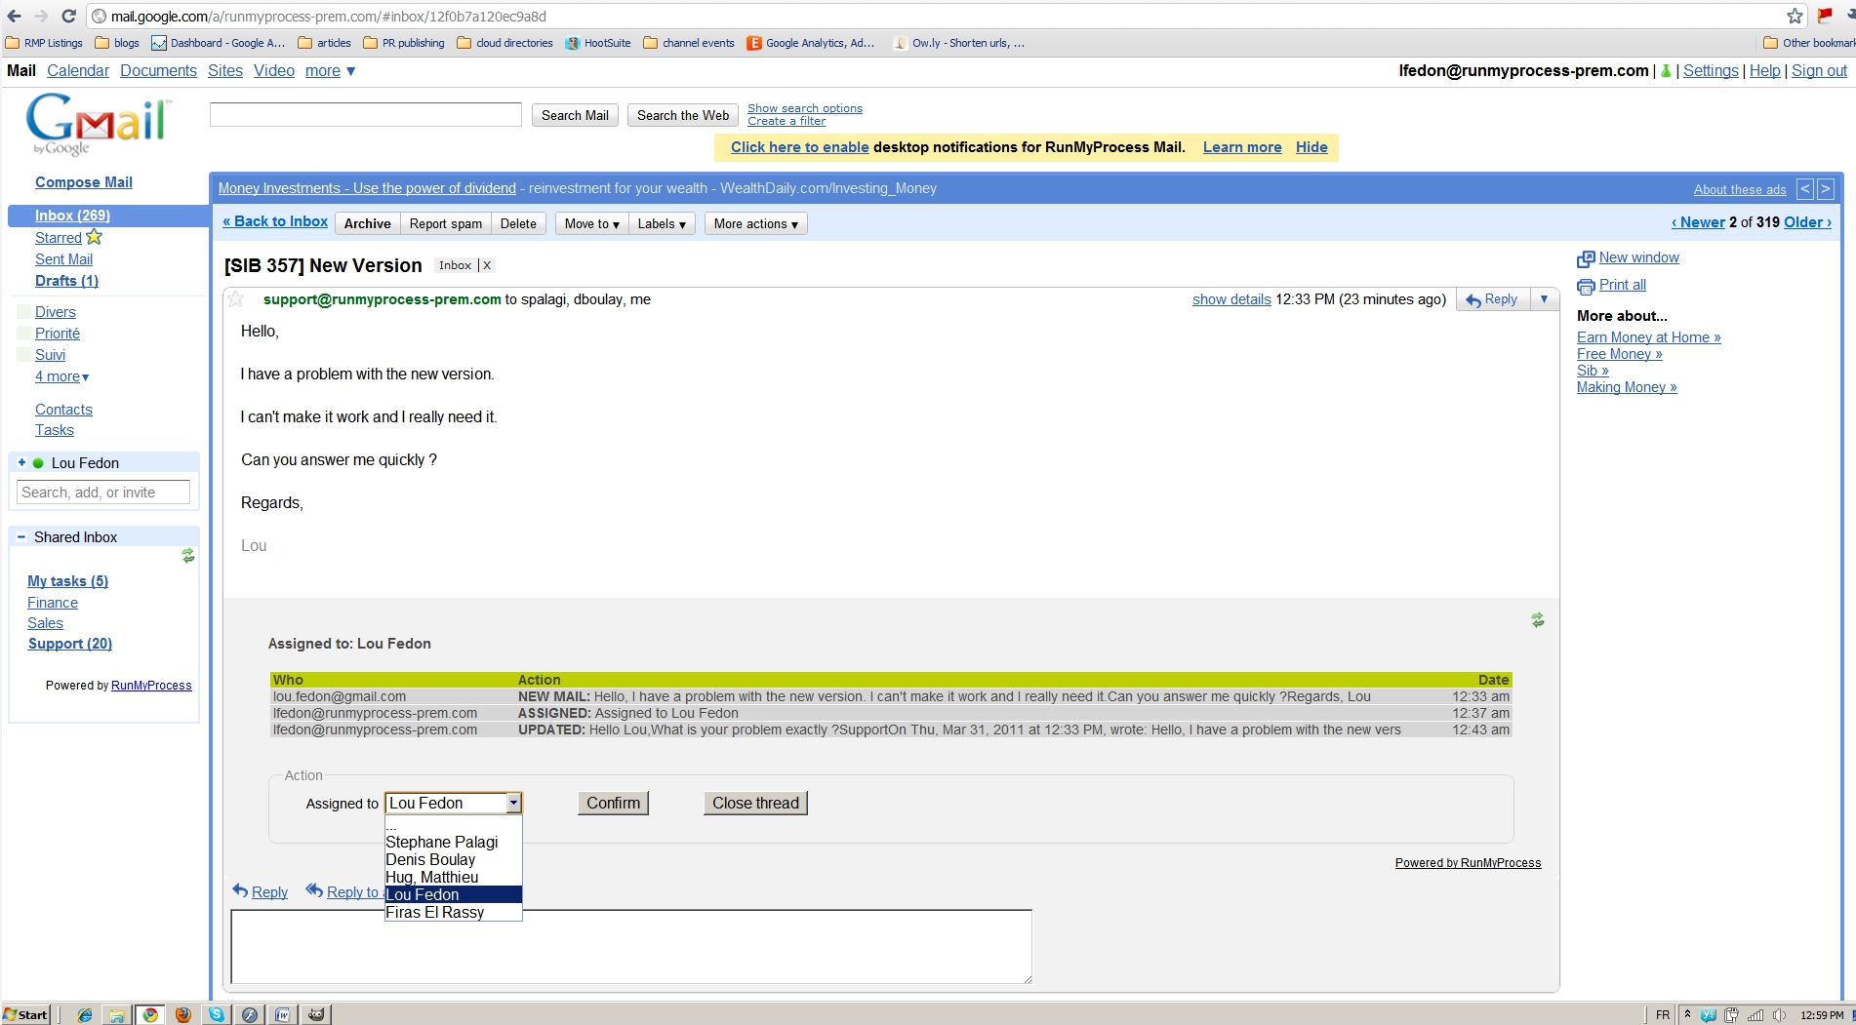Click the green refresh icon above thread history
This screenshot has width=1856, height=1025.
[1537, 620]
